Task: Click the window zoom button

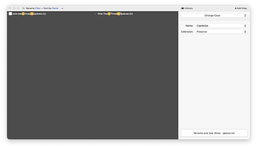Action: pyautogui.click(x=18, y=8)
